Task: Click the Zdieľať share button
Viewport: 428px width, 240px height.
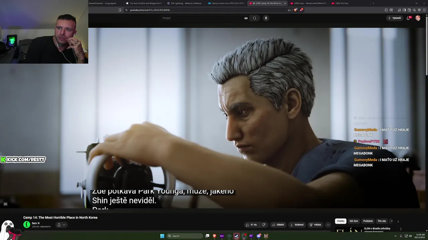Action: point(278,225)
